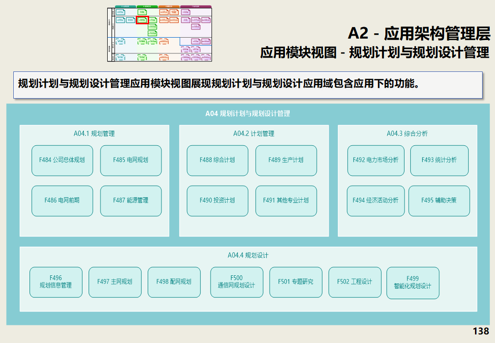Click the F497 主网规划 module
Image resolution: width=495 pixels, height=343 pixels.
115,282
